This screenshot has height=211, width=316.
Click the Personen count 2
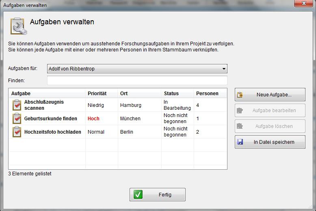coord(197,132)
